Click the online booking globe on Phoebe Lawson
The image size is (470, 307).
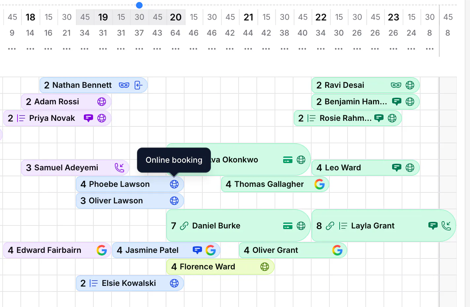(x=174, y=184)
